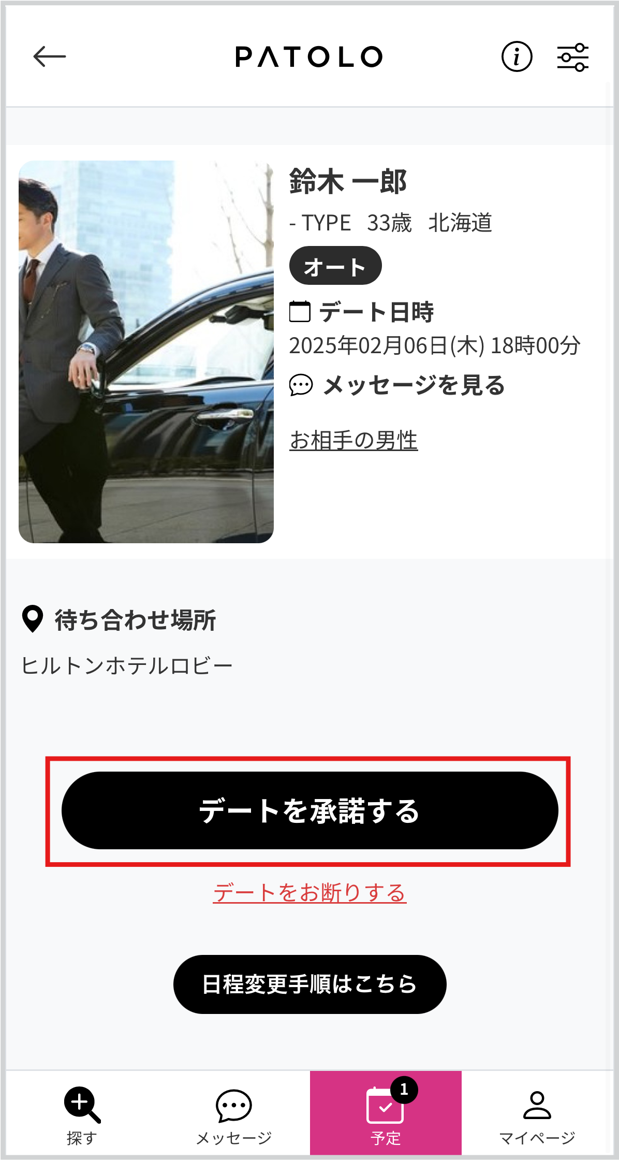Tap the notification badge on 予定
This screenshot has width=619, height=1160.
(404, 1090)
